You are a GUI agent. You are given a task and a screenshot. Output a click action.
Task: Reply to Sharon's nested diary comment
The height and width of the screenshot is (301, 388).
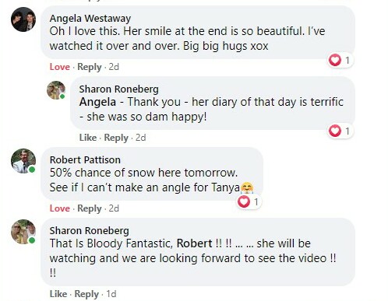tap(116, 138)
